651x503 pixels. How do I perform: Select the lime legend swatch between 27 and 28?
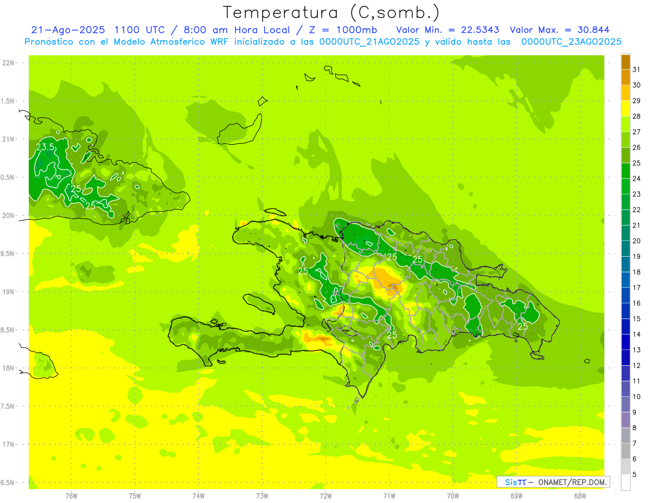(626, 124)
